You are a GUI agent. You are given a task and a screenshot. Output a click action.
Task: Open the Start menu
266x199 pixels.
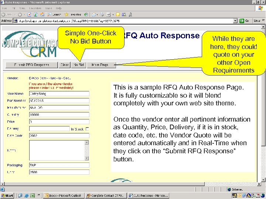pyautogui.click(x=7, y=196)
